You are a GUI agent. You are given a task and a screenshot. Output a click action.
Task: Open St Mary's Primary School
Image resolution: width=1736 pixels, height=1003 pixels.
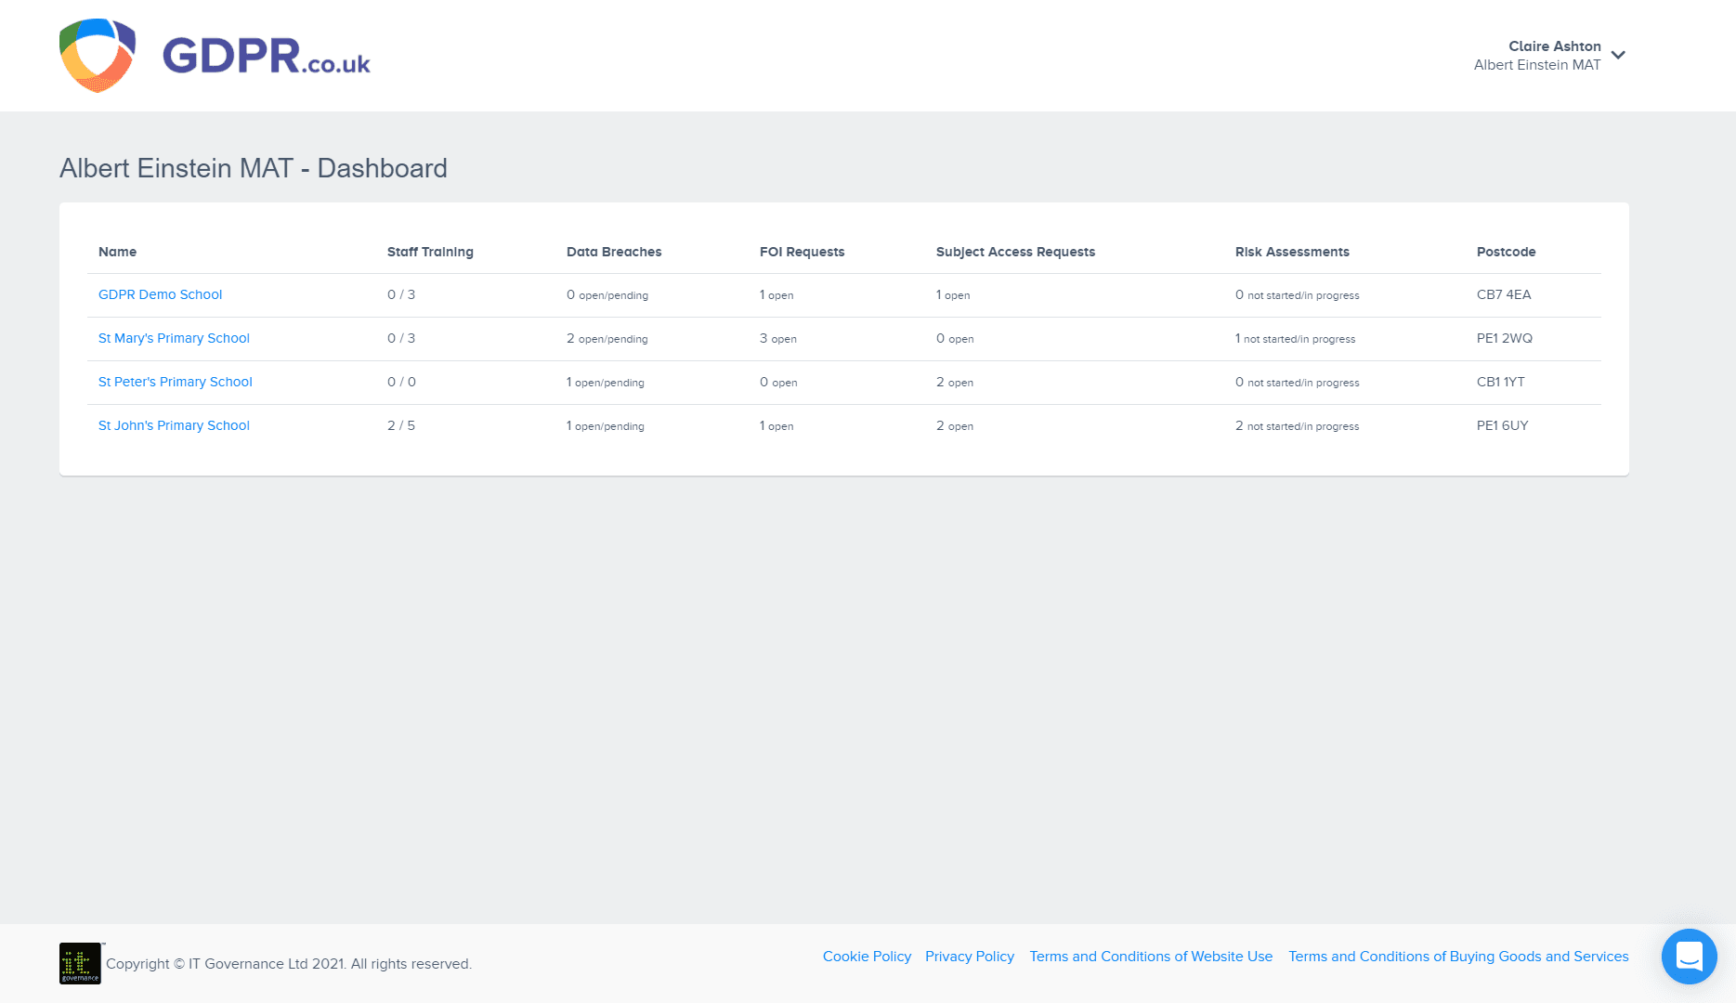[x=174, y=338]
